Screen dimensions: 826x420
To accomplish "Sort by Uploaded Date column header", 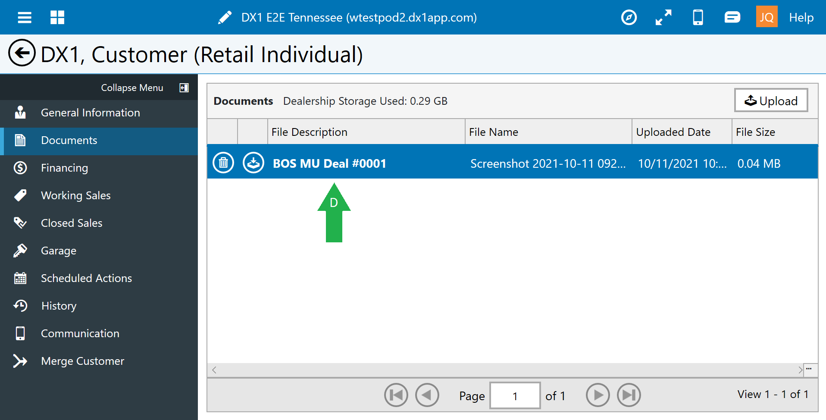I will click(682, 132).
